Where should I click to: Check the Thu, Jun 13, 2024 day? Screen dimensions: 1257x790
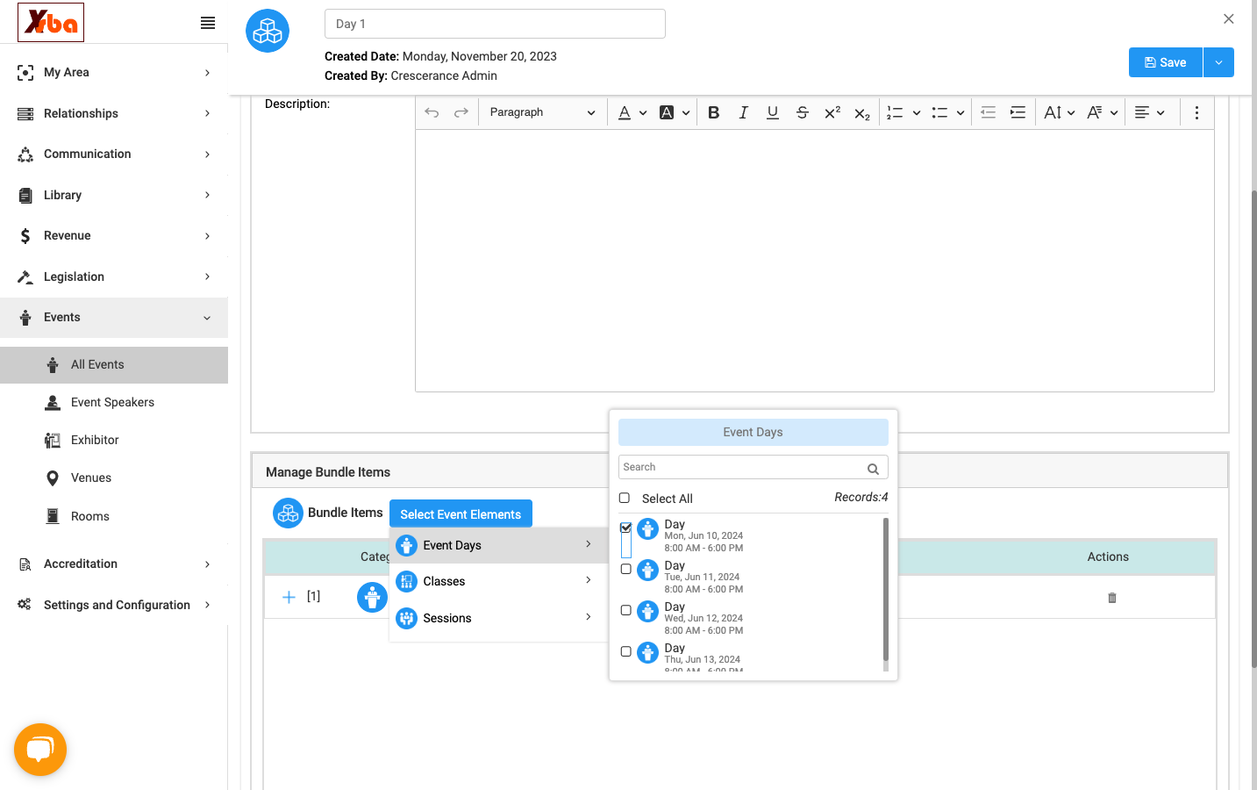tap(625, 651)
